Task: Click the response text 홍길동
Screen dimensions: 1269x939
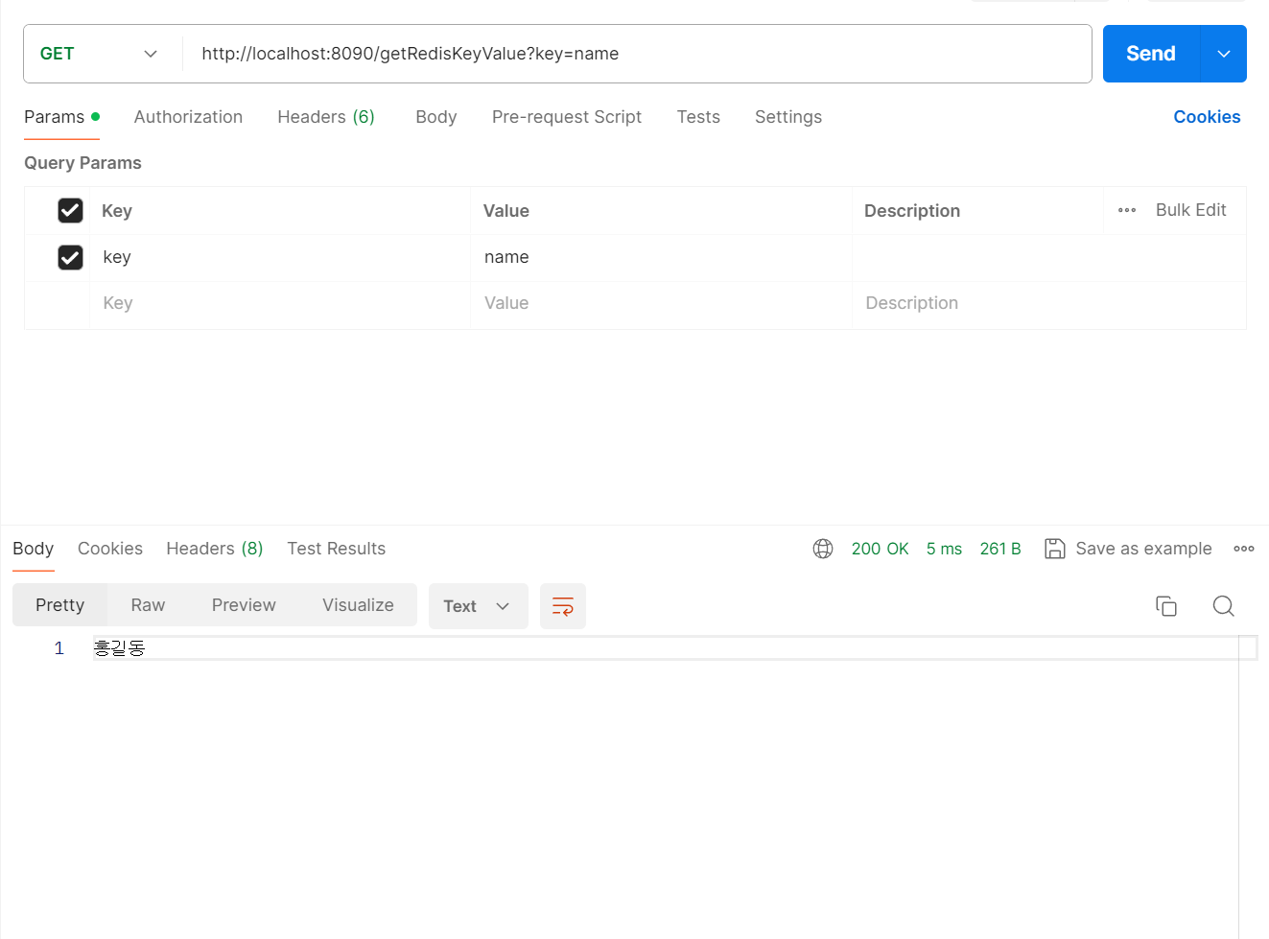Action: point(119,648)
